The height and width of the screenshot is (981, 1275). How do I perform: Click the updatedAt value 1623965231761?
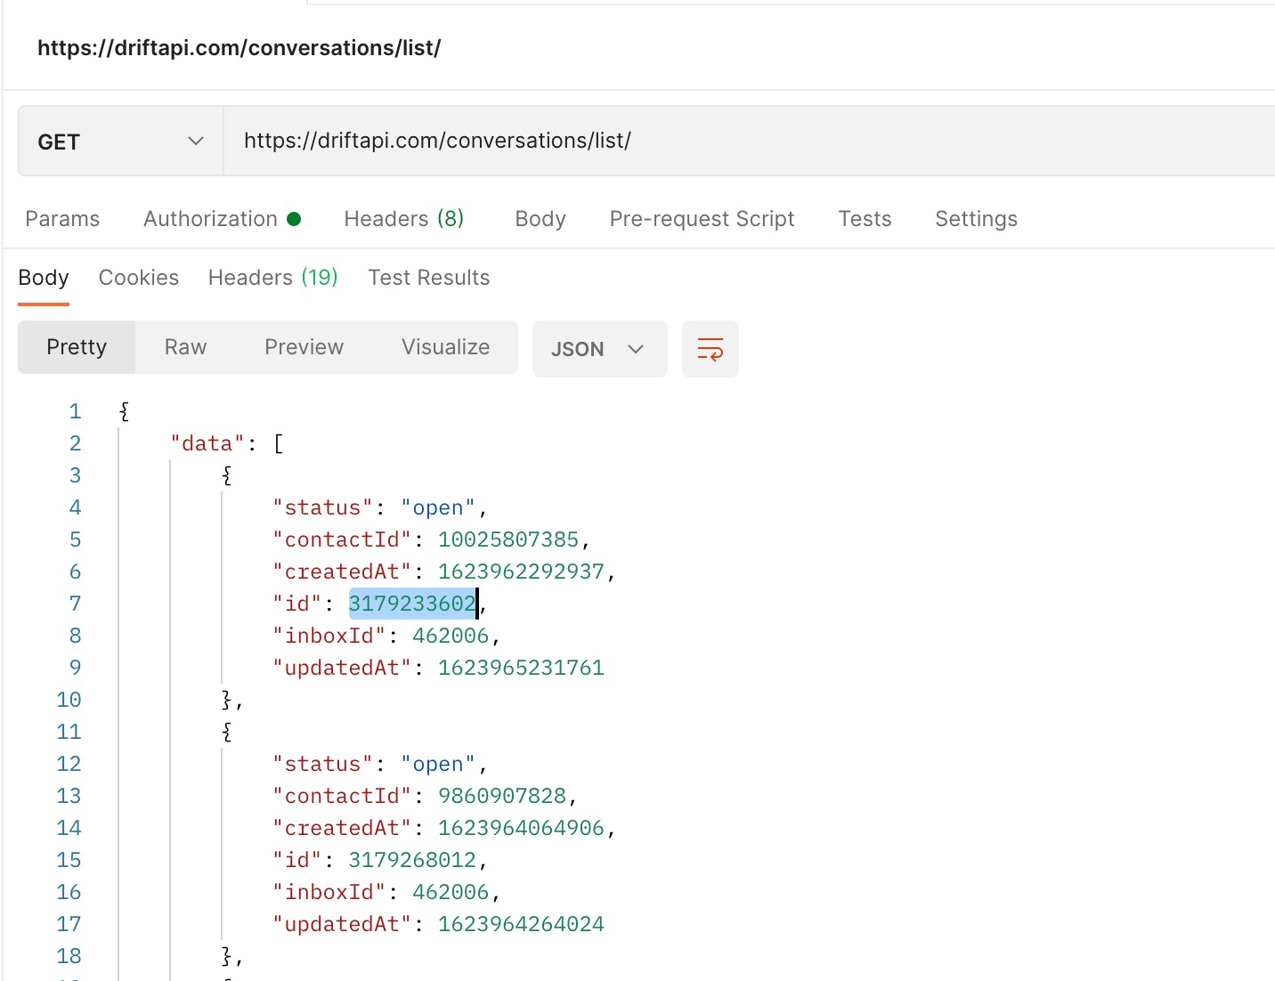click(x=521, y=668)
